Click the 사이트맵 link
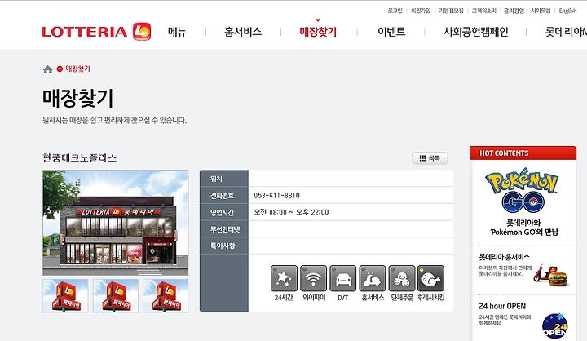The image size is (587, 341). click(x=541, y=11)
